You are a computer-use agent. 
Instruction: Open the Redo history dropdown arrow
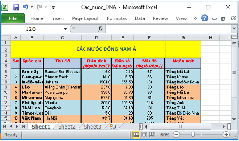(45, 7)
